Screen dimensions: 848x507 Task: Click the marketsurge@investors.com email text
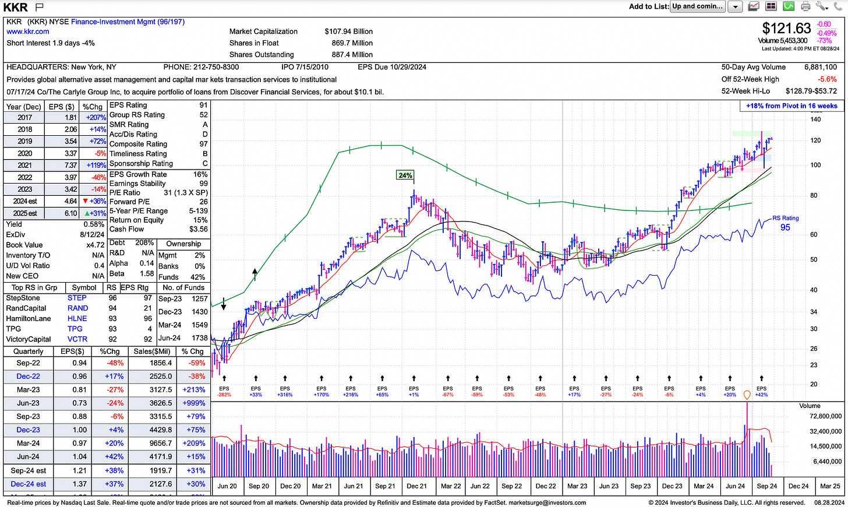pyautogui.click(x=547, y=502)
